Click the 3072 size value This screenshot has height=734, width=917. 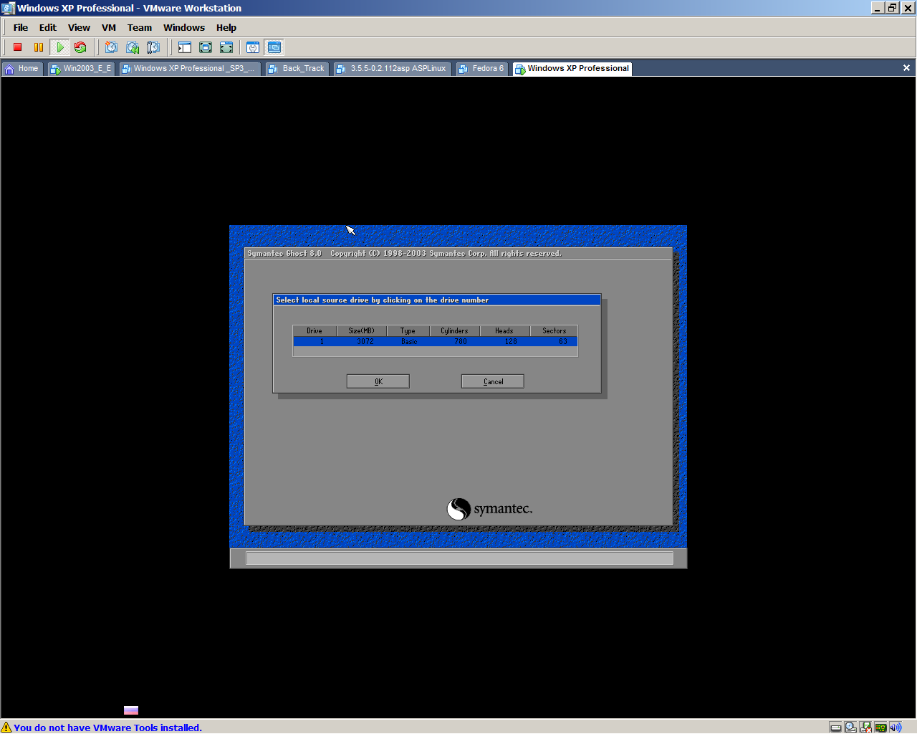(x=365, y=342)
